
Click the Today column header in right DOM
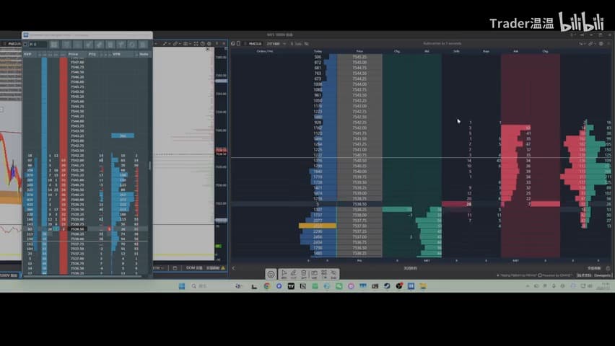pyautogui.click(x=318, y=51)
